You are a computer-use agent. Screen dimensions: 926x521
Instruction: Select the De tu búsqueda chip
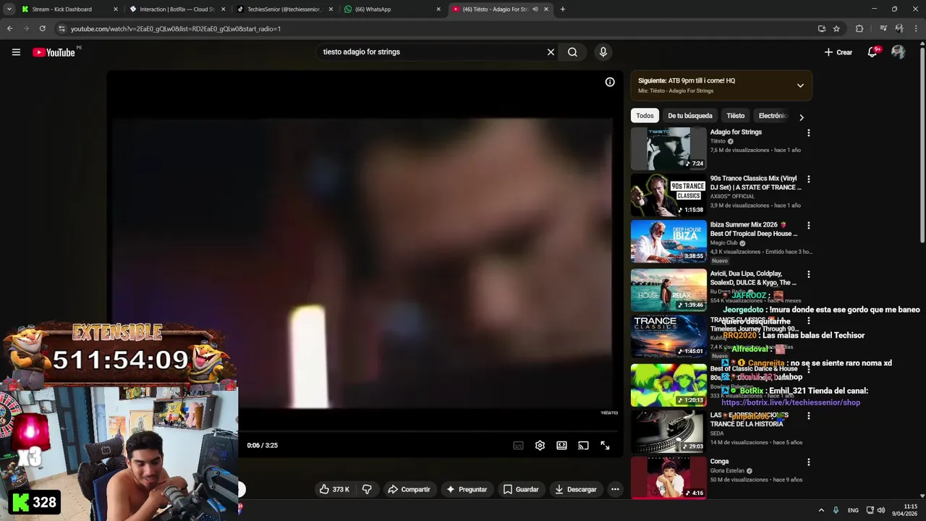[x=689, y=116]
